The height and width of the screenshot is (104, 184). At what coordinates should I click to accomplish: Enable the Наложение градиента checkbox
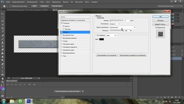click(x=62, y=47)
